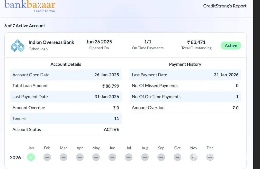The width and height of the screenshot is (260, 169).
Task: Open the CreditStrong's Report link
Action: click(x=225, y=6)
